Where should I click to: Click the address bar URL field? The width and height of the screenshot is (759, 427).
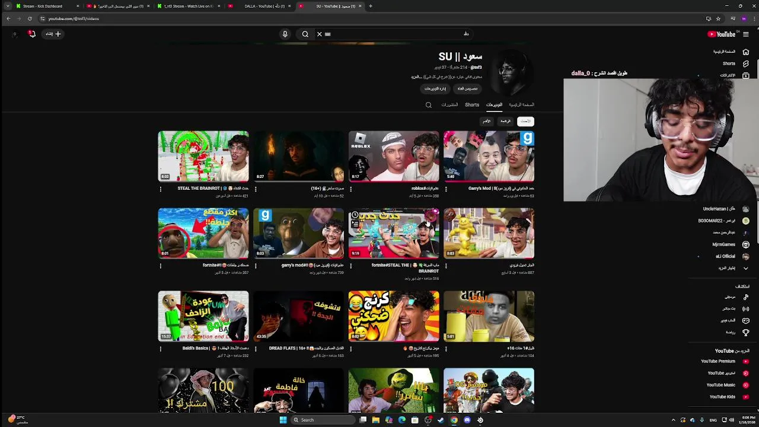point(374,18)
